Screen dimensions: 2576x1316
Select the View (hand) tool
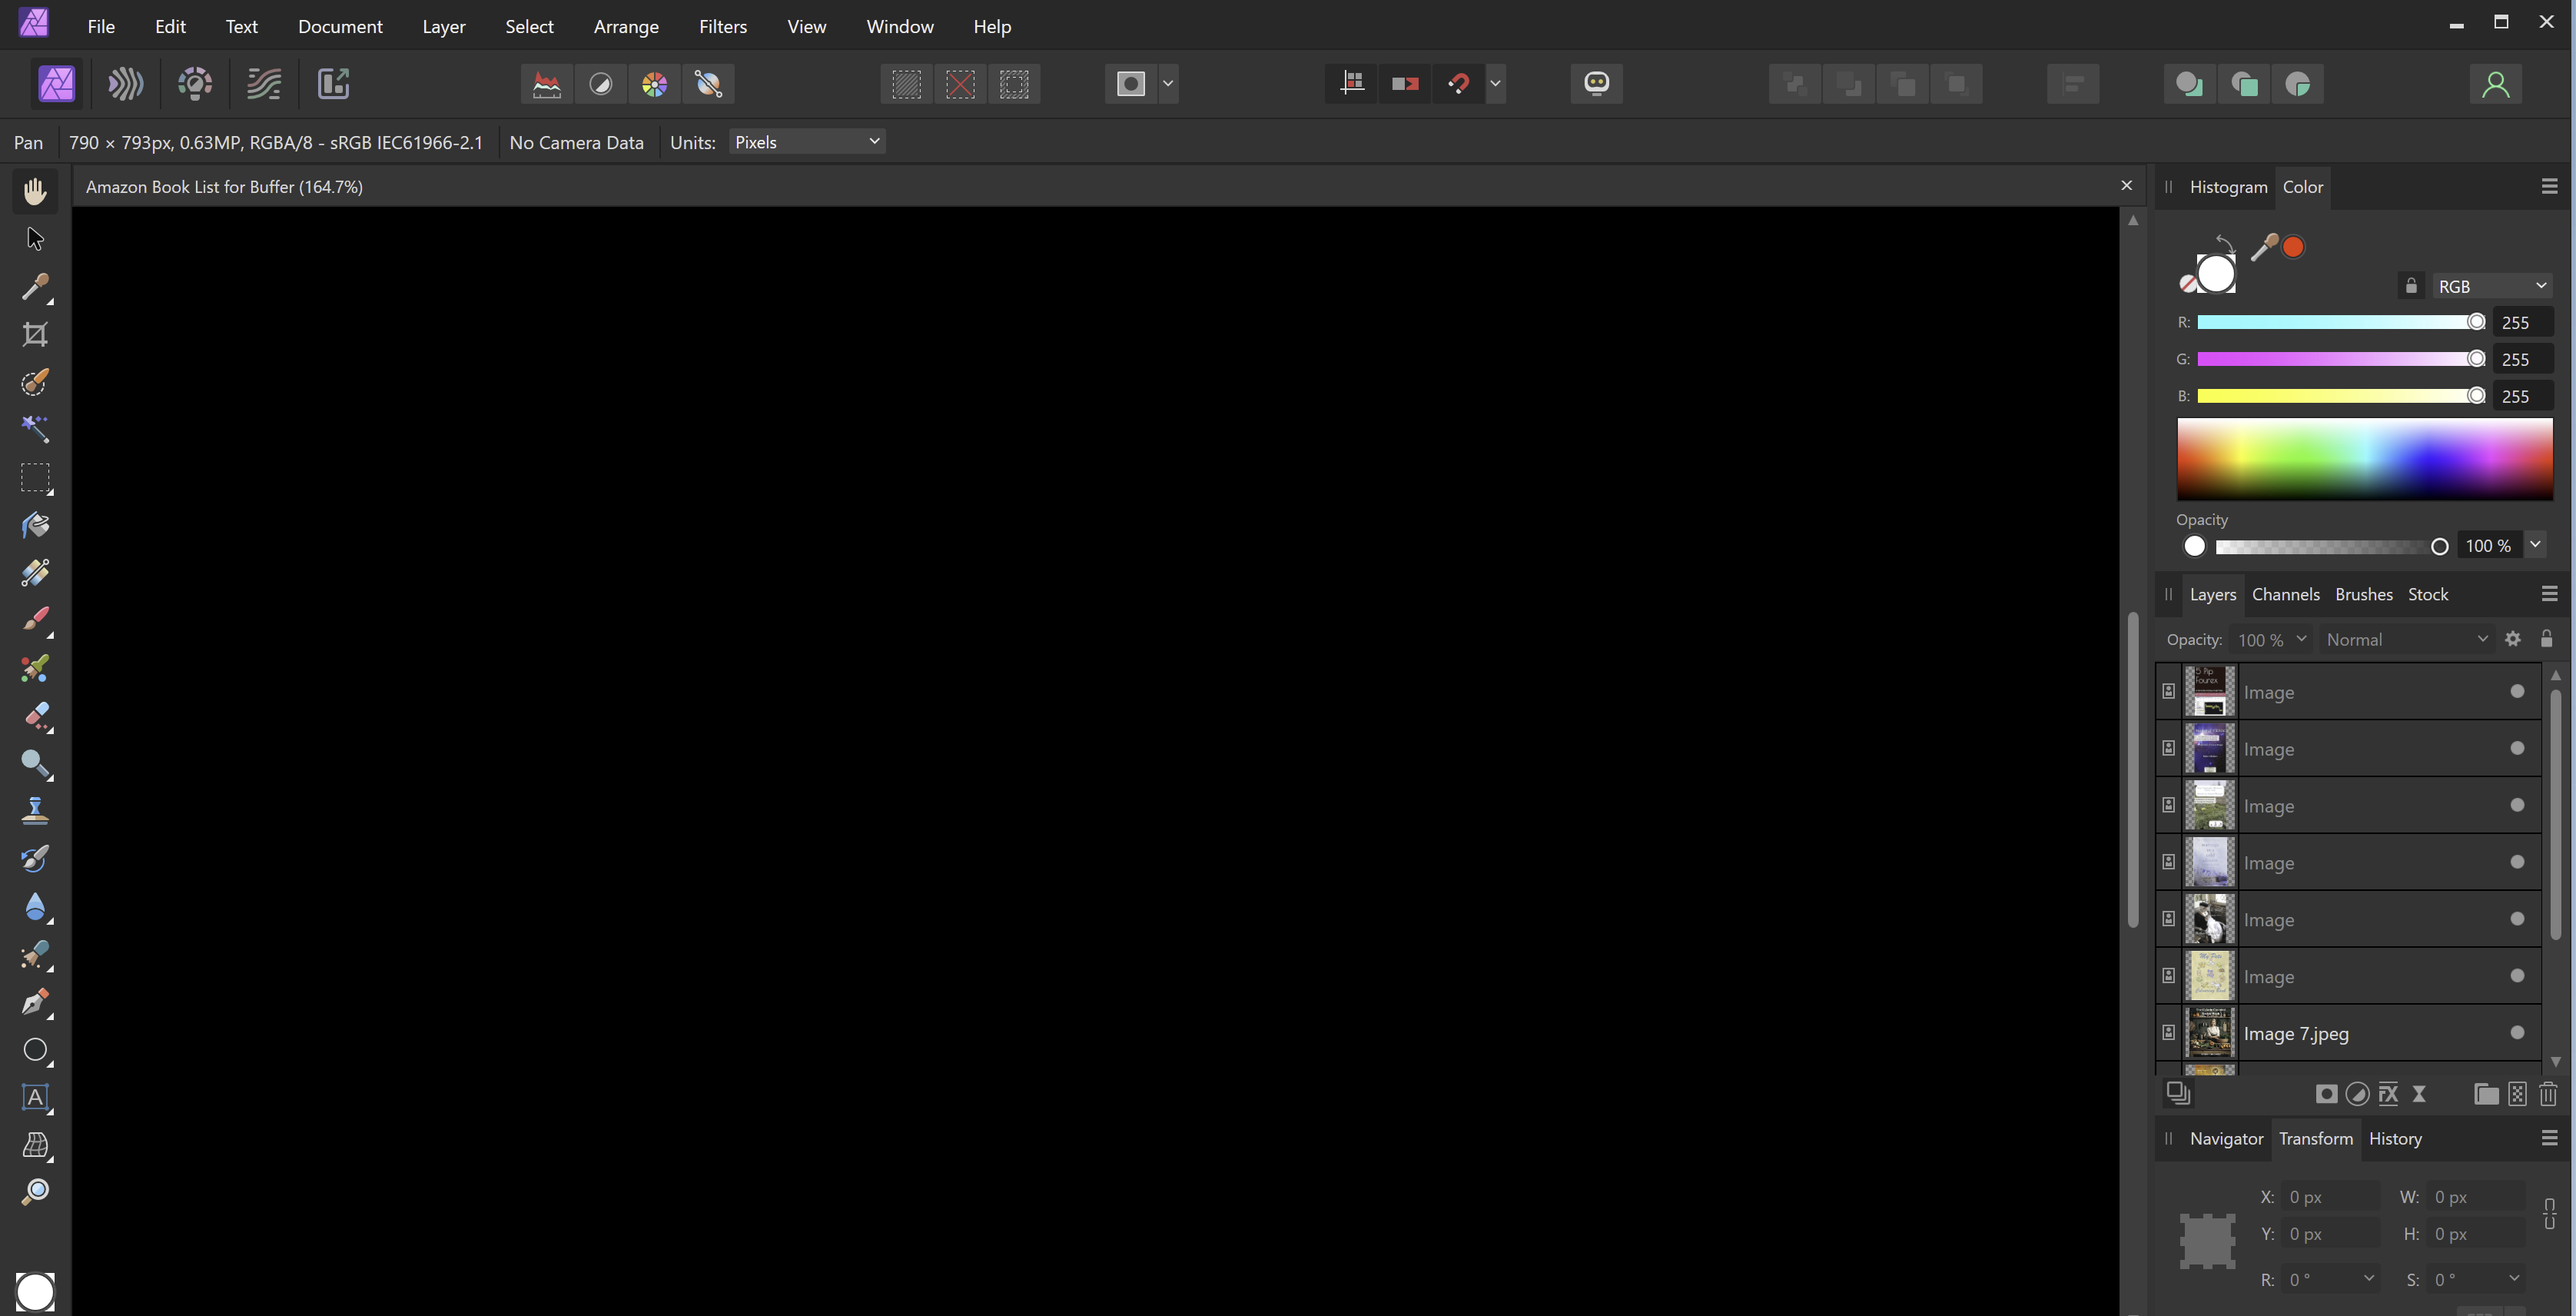35,191
